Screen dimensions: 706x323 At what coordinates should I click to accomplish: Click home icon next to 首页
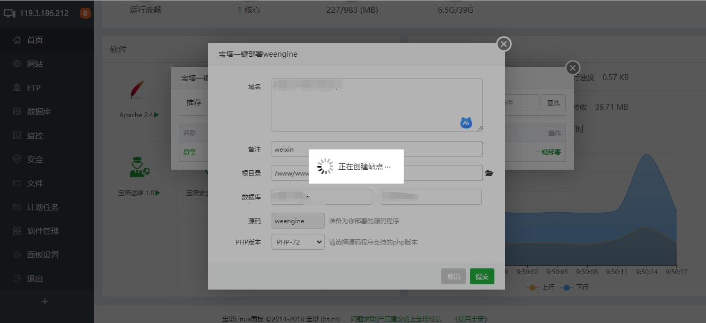(x=17, y=40)
